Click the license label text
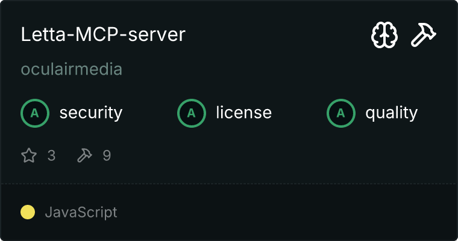This screenshot has height=241, width=458. (243, 113)
